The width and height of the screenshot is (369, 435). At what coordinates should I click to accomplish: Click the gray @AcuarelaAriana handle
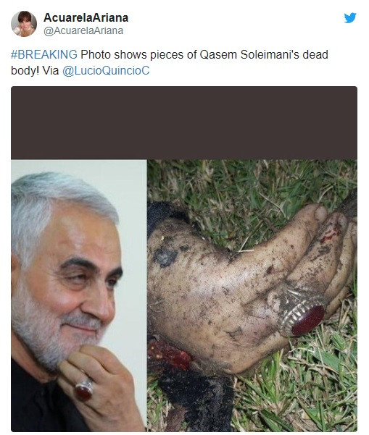click(x=83, y=31)
